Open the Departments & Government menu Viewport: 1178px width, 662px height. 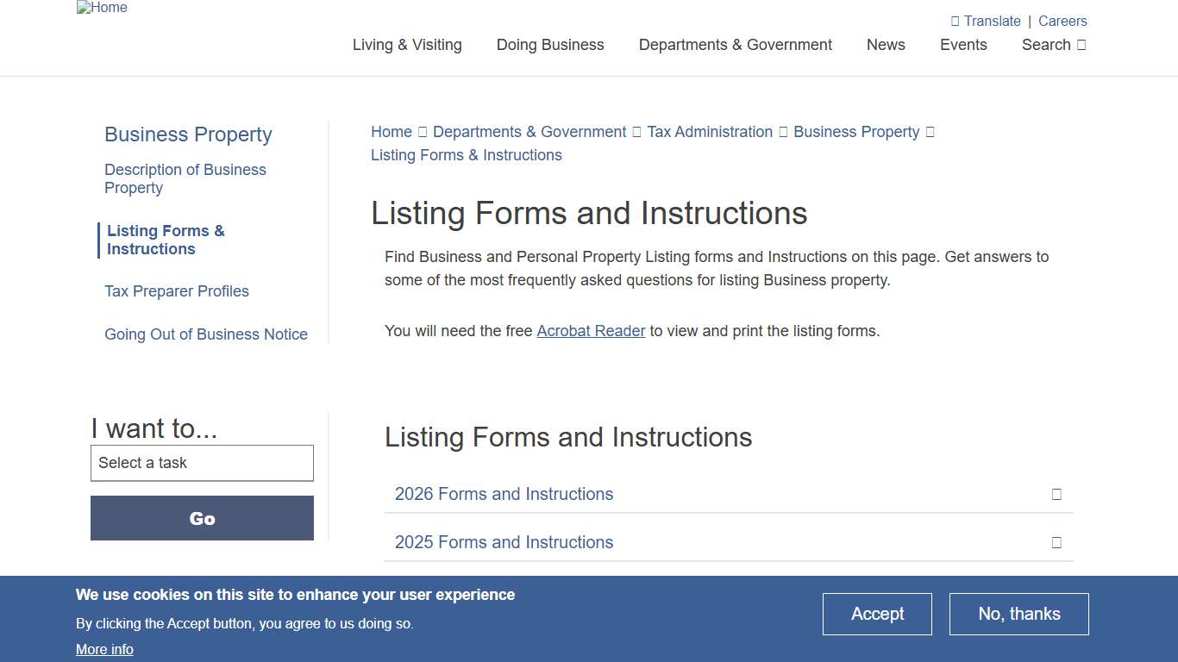click(735, 45)
